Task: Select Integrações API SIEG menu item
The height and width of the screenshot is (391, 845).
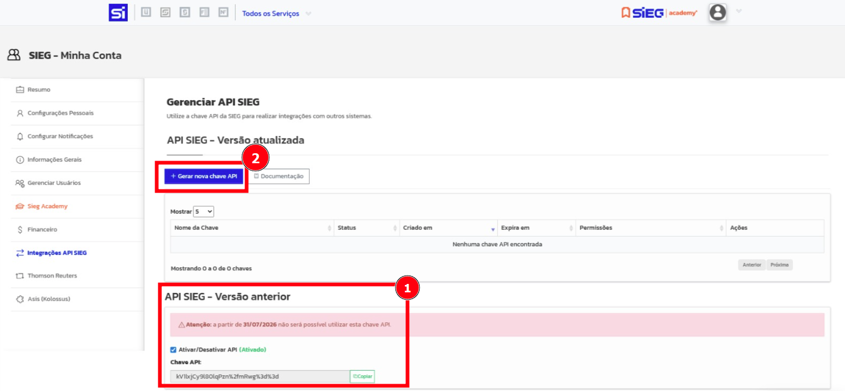Action: [57, 253]
